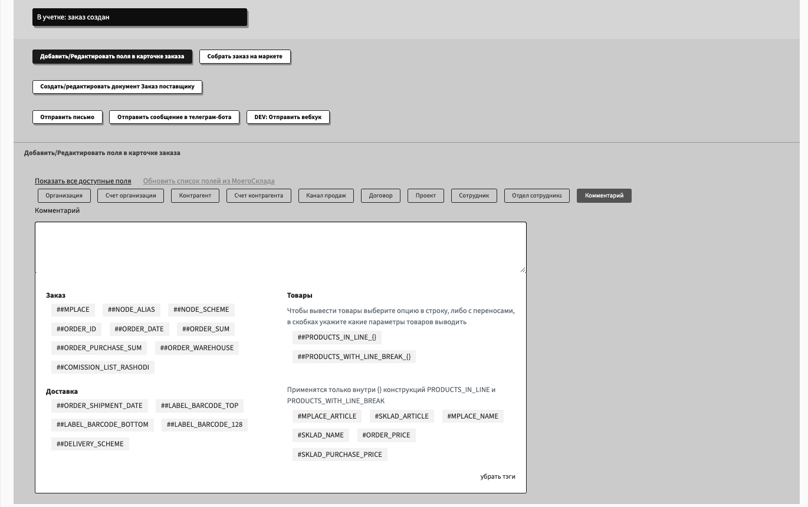
Task: Open 'Добавить/Редактировать поля в карточке заказа' button
Action: [112, 57]
